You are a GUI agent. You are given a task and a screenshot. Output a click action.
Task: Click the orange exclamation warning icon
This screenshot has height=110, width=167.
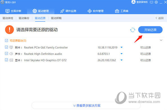point(10,30)
